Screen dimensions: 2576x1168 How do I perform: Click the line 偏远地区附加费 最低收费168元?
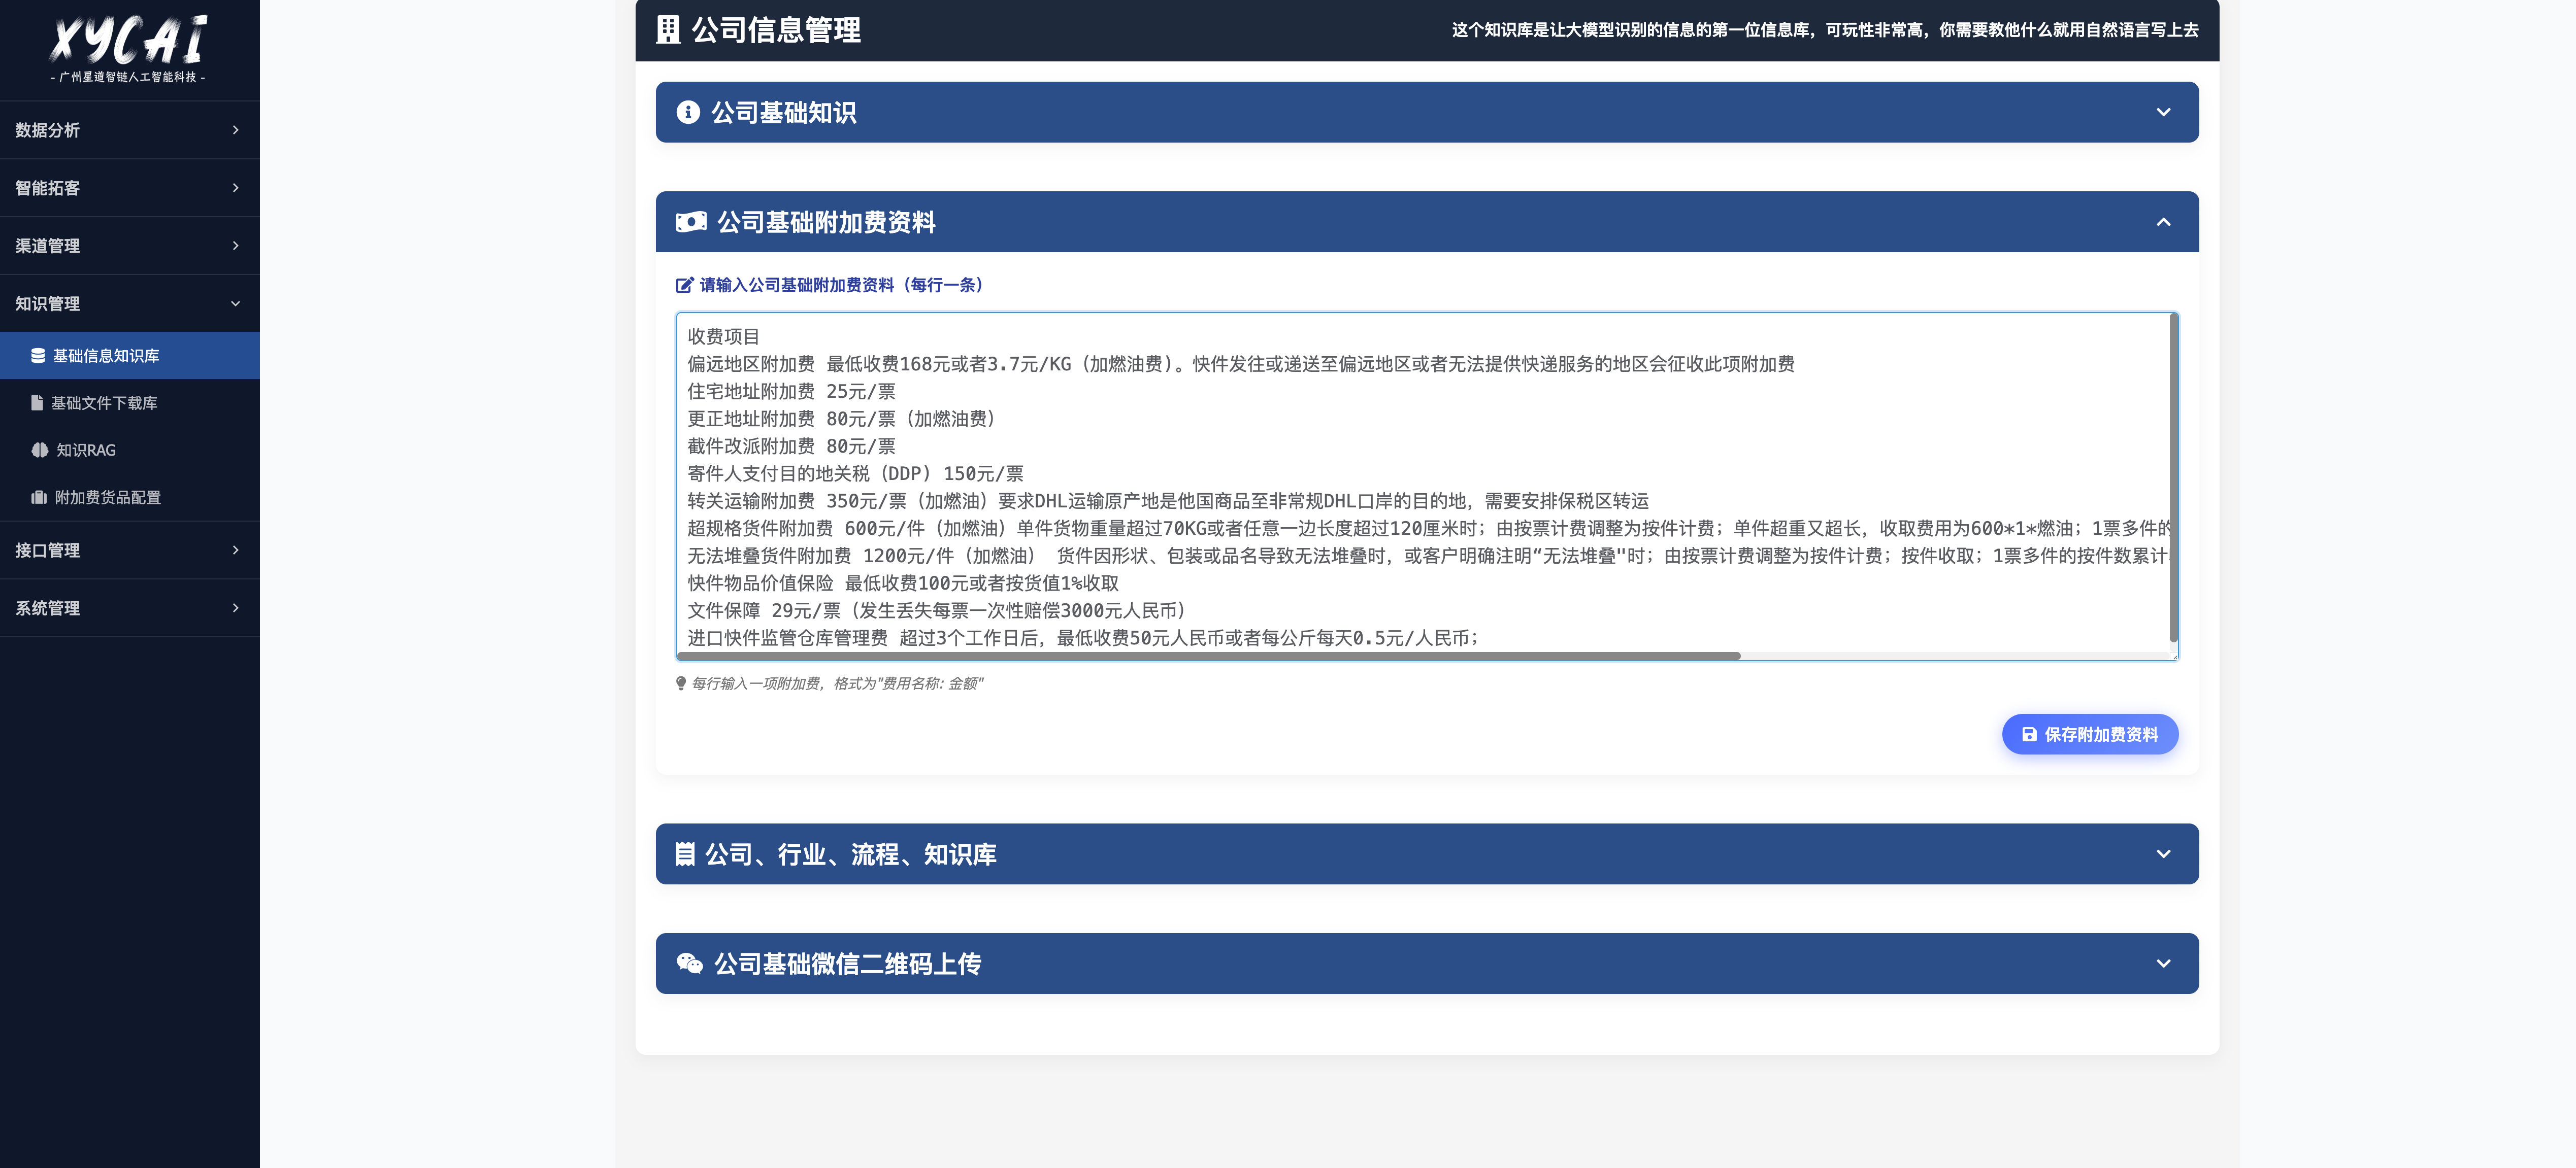point(1241,364)
